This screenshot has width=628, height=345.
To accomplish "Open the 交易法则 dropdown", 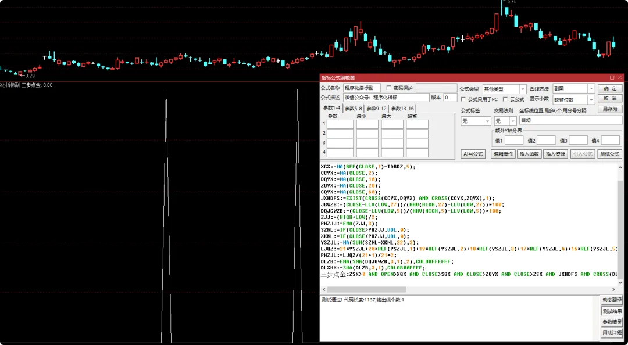I will click(x=513, y=121).
